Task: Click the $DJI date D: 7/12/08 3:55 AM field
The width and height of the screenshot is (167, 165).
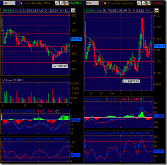Action: point(116,10)
